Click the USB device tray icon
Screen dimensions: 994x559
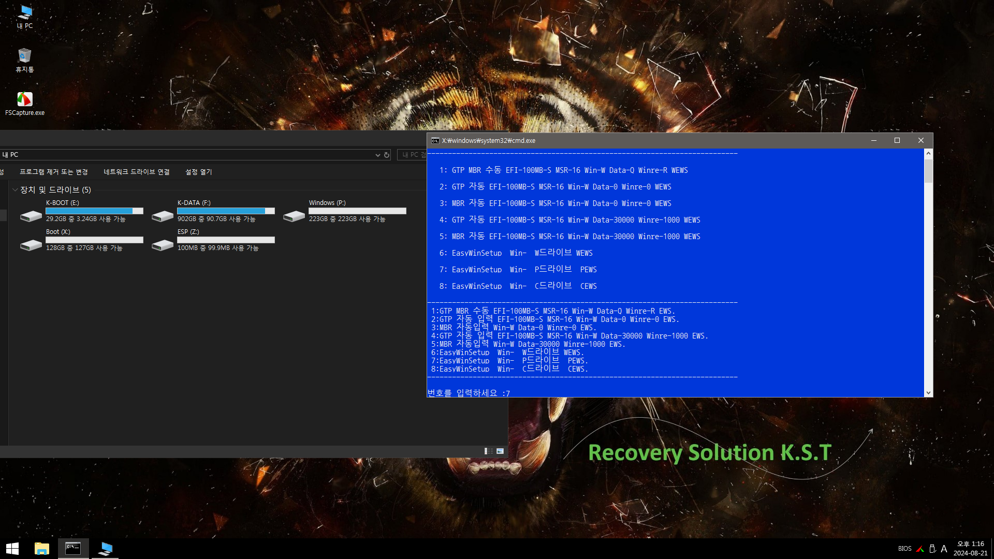(x=932, y=549)
